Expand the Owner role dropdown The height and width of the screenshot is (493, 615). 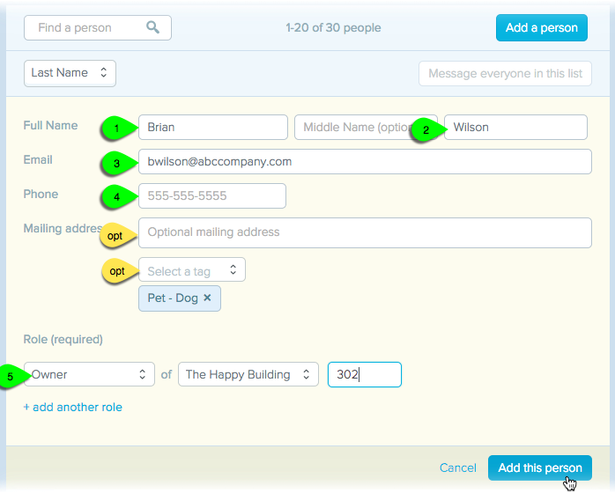(89, 374)
